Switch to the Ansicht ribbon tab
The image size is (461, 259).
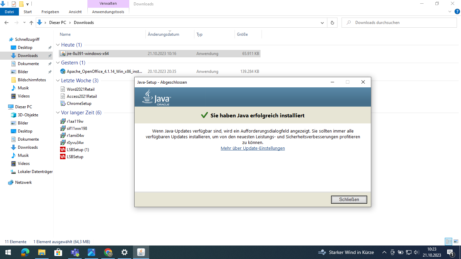[75, 11]
